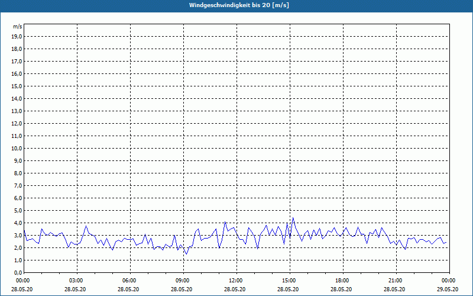Screen dimensions: 473x296
Task: Click the 00:00 start time label on 28.05.20
Action: tap(22, 281)
